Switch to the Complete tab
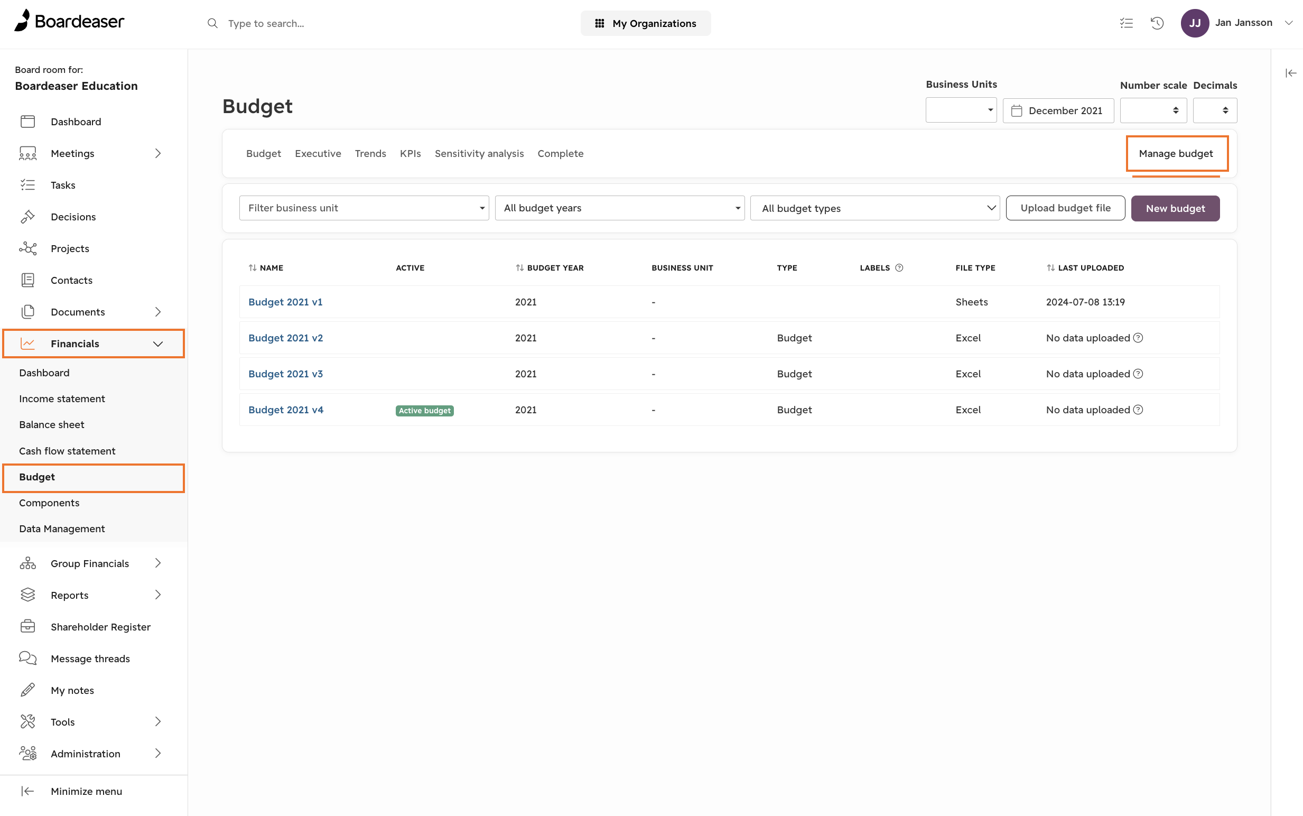 [x=560, y=153]
